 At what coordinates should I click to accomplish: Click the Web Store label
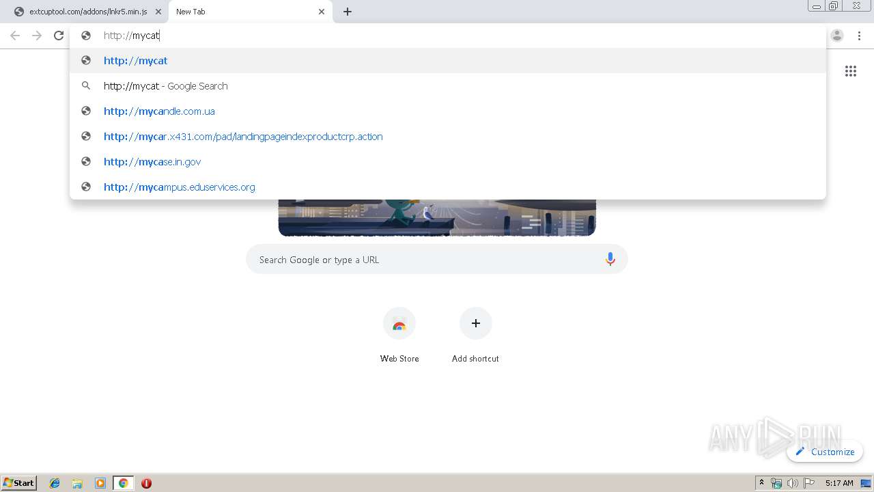(x=399, y=358)
